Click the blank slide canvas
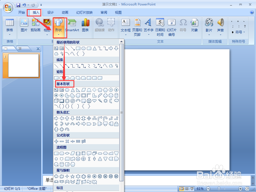This screenshot has height=192, width=256. [x=177, y=109]
